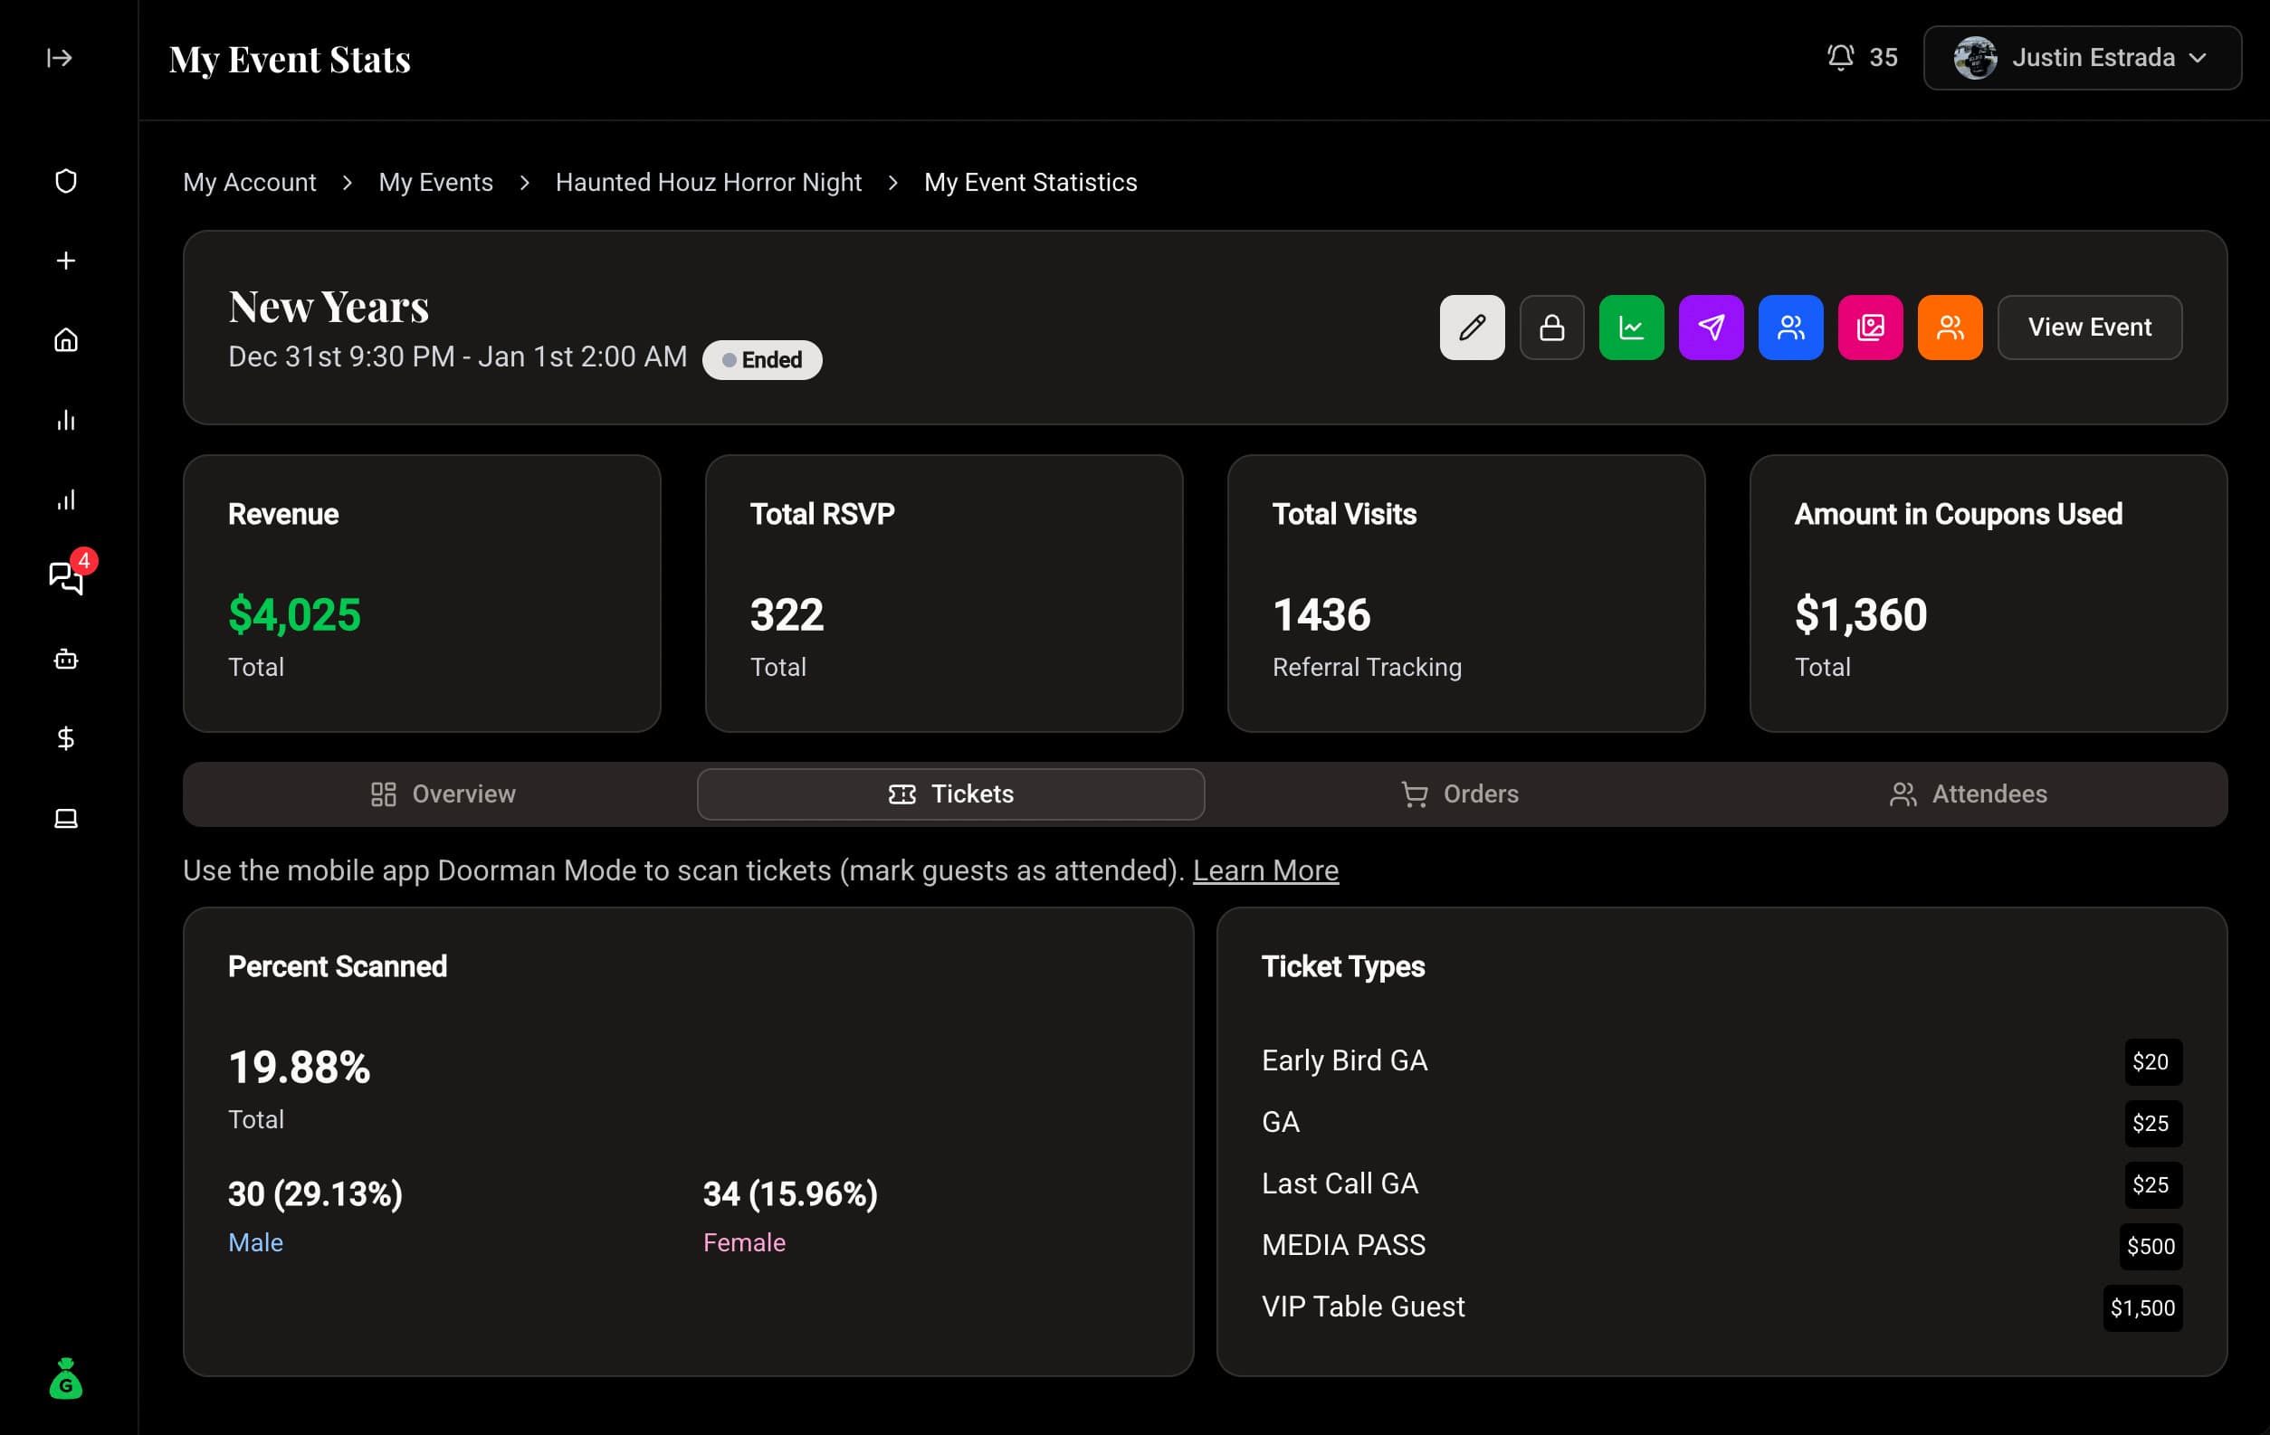Image resolution: width=2270 pixels, height=1435 pixels.
Task: Open the pink image gallery icon
Action: [x=1869, y=327]
